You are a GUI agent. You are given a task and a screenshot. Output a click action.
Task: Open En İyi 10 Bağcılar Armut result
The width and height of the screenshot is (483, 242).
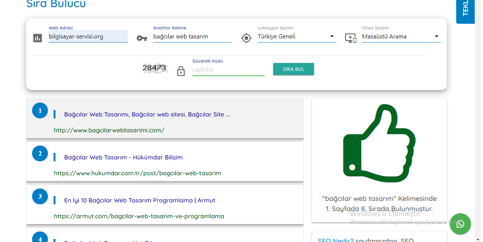140,200
